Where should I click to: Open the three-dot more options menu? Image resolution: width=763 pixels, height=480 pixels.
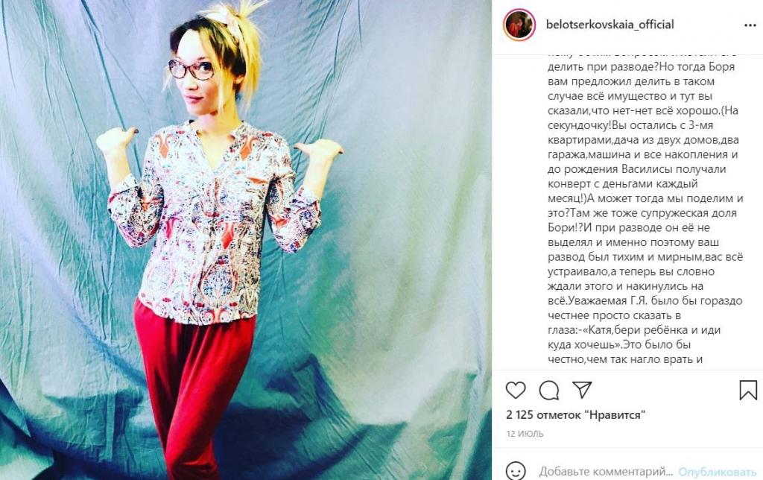[x=750, y=25]
